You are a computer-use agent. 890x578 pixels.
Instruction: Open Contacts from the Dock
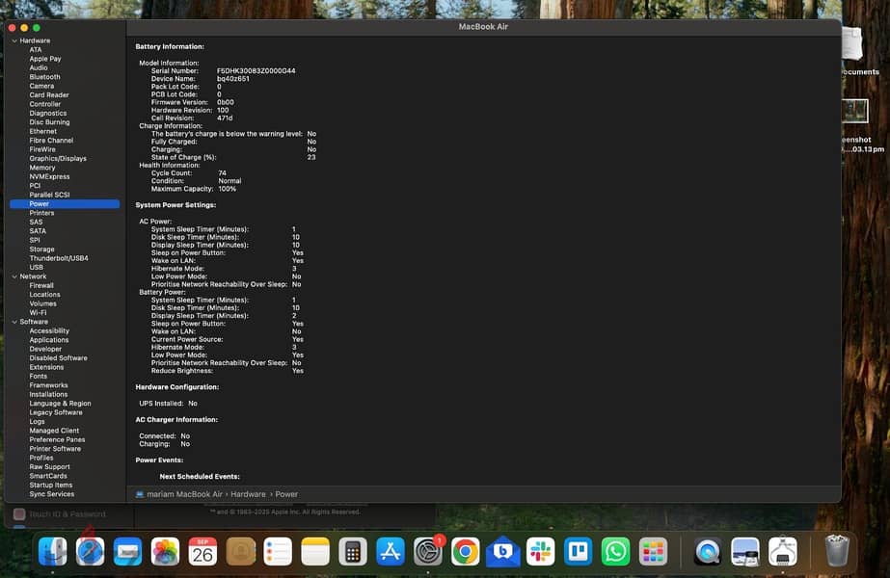pyautogui.click(x=241, y=551)
